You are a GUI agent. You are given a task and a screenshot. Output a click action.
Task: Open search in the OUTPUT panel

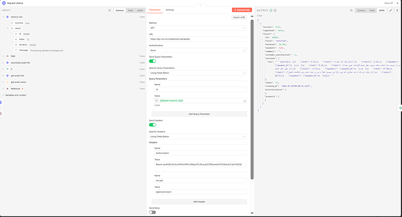click(351, 10)
